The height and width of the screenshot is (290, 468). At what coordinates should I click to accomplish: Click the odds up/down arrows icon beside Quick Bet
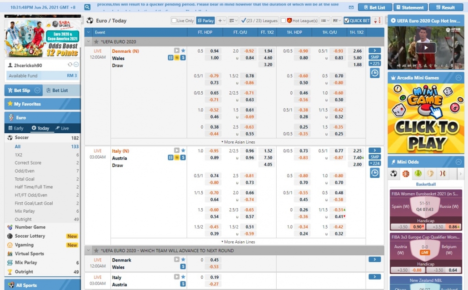click(x=378, y=20)
